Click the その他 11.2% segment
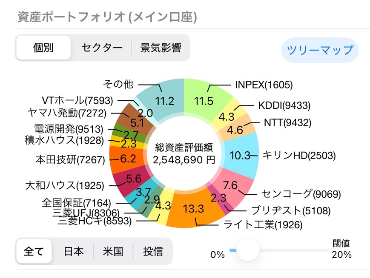 (166, 101)
